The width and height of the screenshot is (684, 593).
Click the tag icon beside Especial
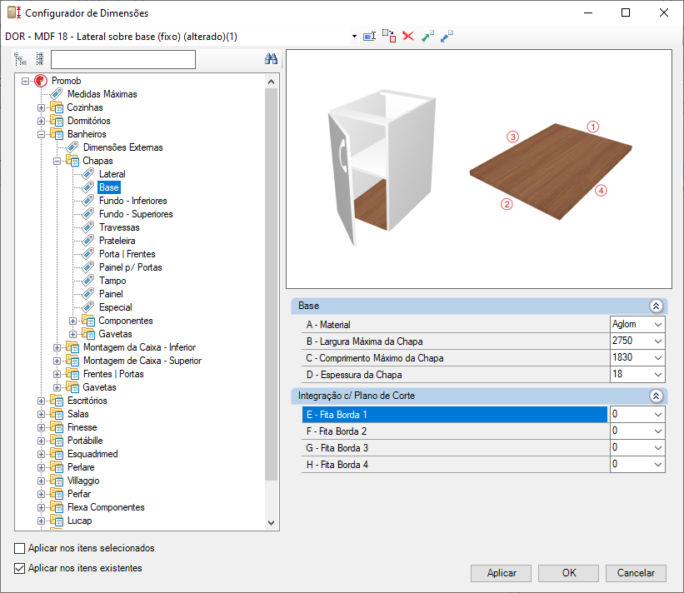tap(88, 307)
